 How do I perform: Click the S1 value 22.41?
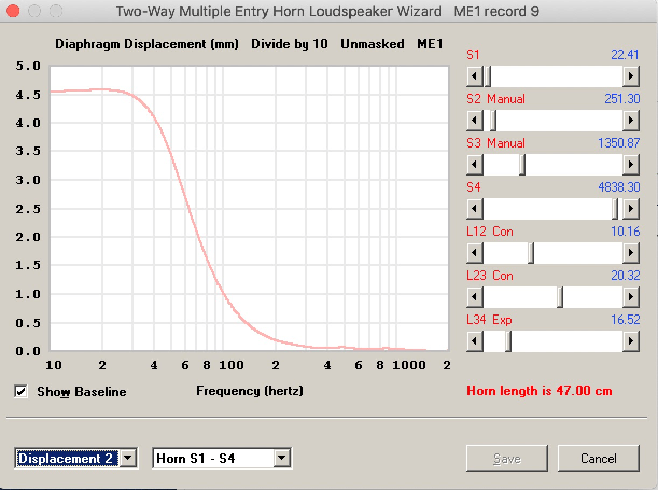[x=625, y=55]
